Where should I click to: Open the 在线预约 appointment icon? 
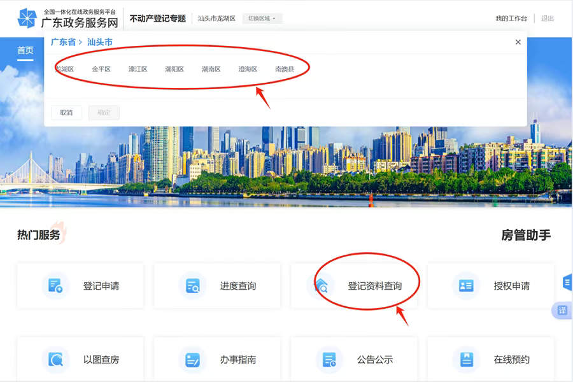(x=466, y=360)
